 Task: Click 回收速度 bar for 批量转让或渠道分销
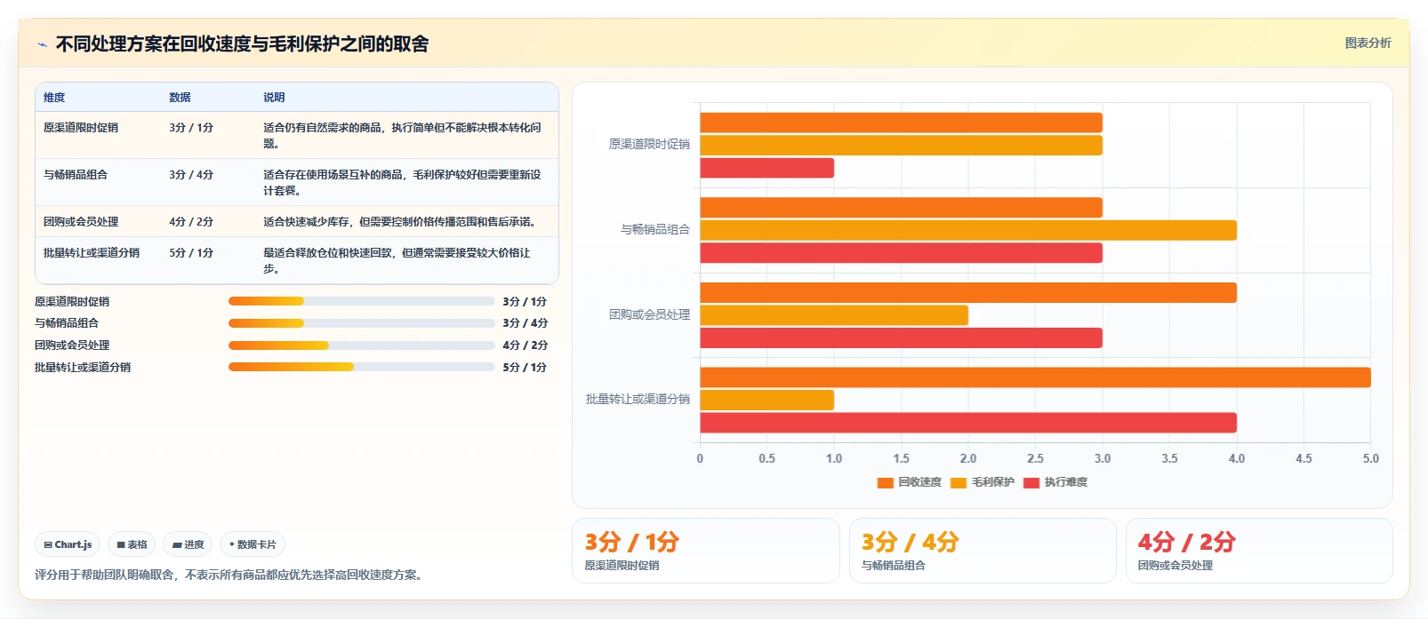(1035, 377)
